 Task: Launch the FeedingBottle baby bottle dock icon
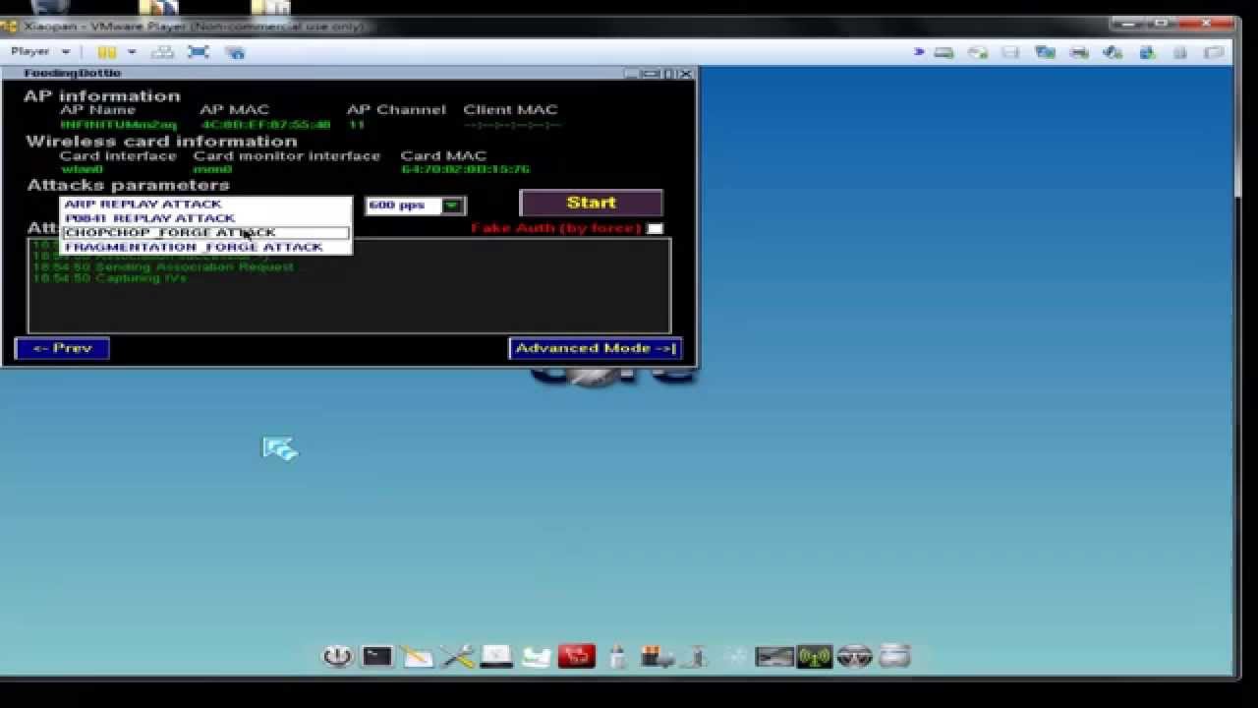pos(617,656)
